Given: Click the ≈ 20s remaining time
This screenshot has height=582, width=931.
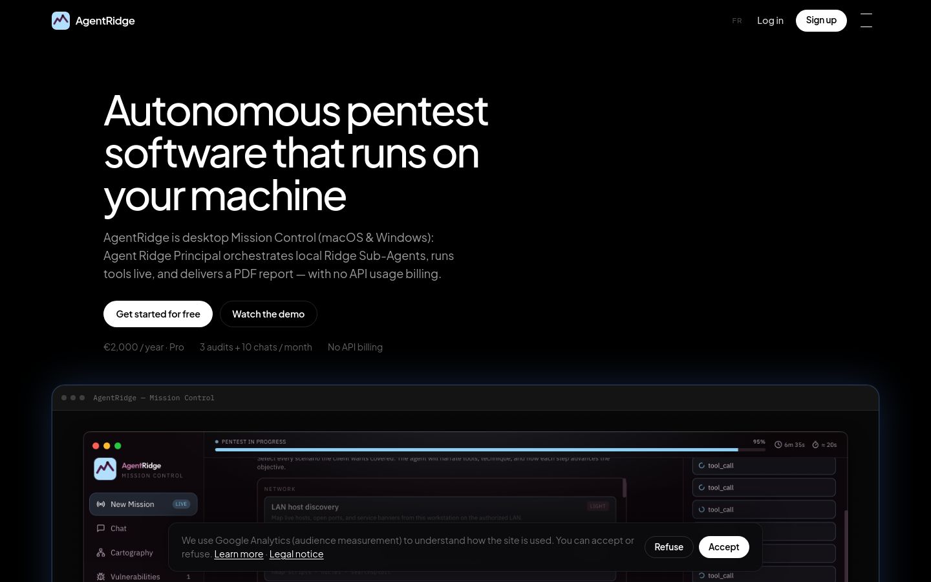Looking at the screenshot, I should pos(829,445).
